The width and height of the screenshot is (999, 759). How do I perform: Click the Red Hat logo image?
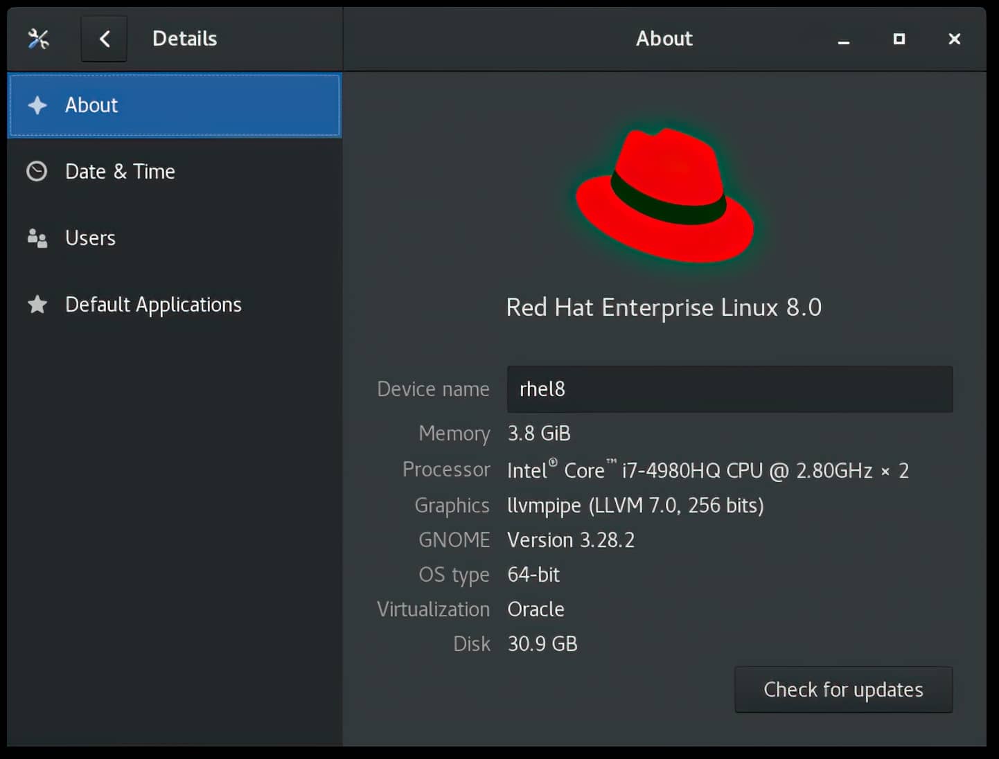point(664,195)
